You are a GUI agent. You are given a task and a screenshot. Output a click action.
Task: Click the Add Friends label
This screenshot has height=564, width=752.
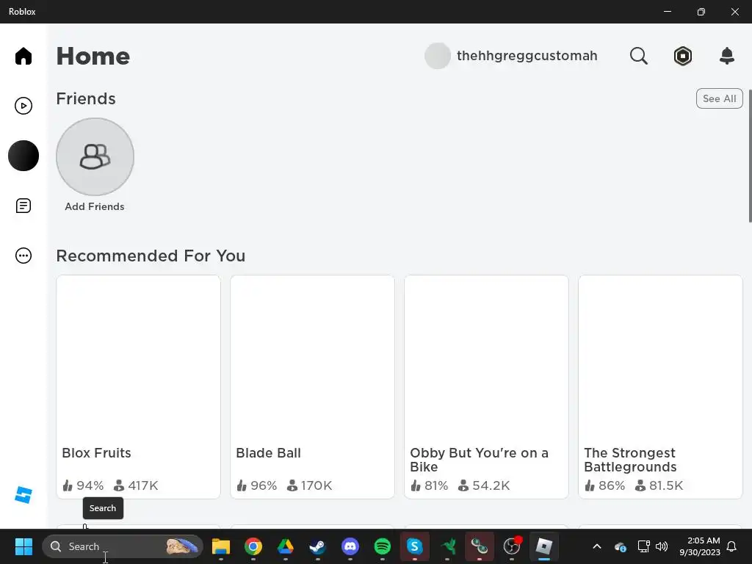(x=95, y=206)
